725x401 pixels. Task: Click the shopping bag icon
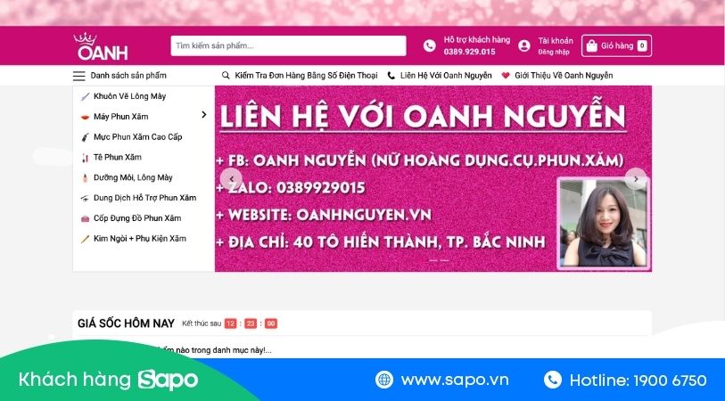pos(591,45)
